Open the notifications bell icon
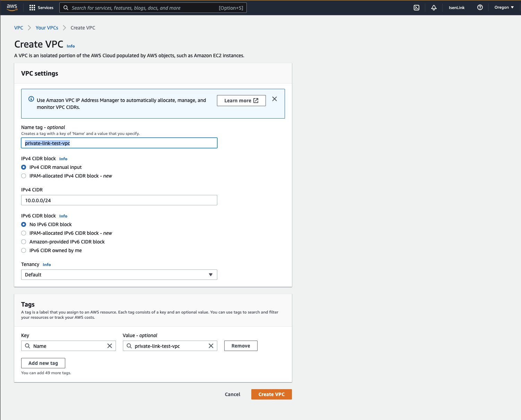The height and width of the screenshot is (420, 521). 434,8
